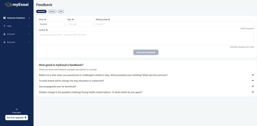Click info icon next to Content label

coord(47,30)
